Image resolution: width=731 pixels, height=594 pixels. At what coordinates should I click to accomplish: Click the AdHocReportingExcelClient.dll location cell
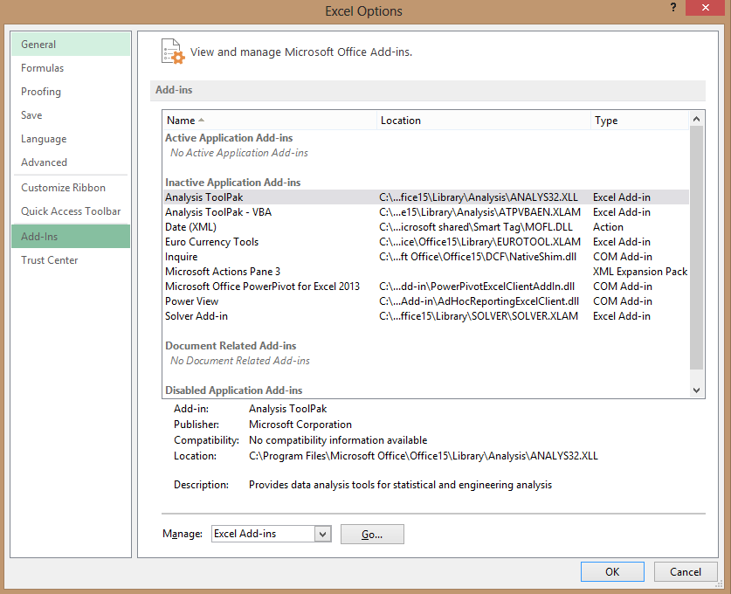tap(479, 301)
